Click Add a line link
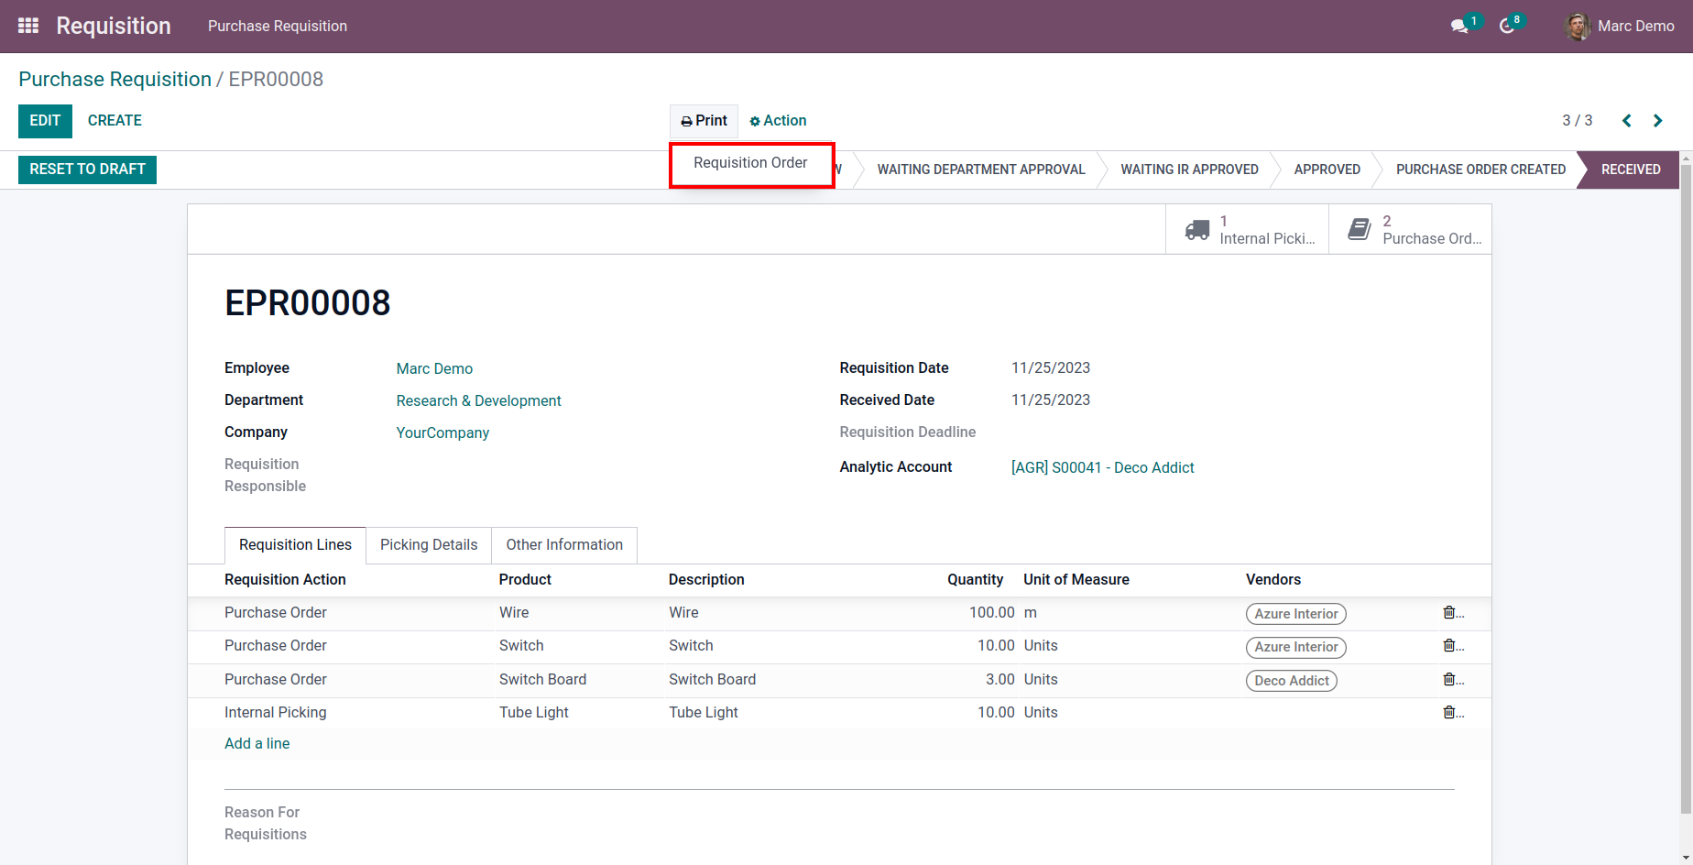This screenshot has width=1693, height=865. pos(257,744)
